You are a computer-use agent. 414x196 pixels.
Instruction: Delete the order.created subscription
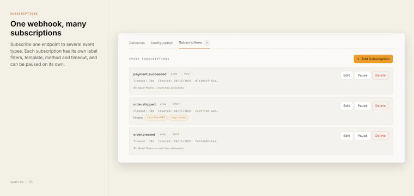380,136
